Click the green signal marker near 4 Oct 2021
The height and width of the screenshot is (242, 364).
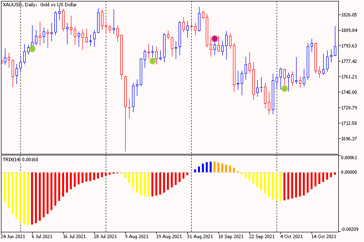(284, 89)
